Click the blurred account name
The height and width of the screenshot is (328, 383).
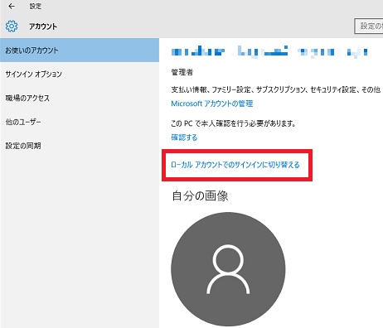(x=269, y=52)
